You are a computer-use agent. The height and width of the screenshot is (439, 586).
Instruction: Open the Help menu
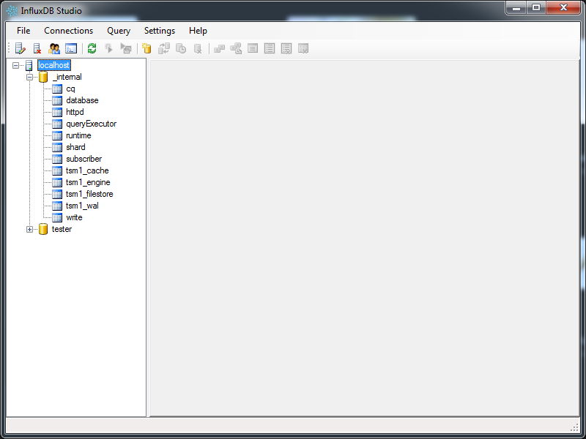pyautogui.click(x=198, y=31)
